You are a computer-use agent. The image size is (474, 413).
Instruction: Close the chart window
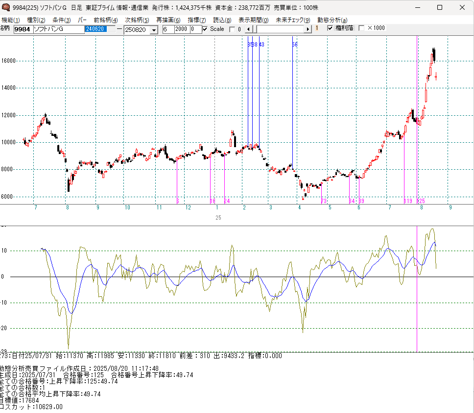tap(462, 7)
